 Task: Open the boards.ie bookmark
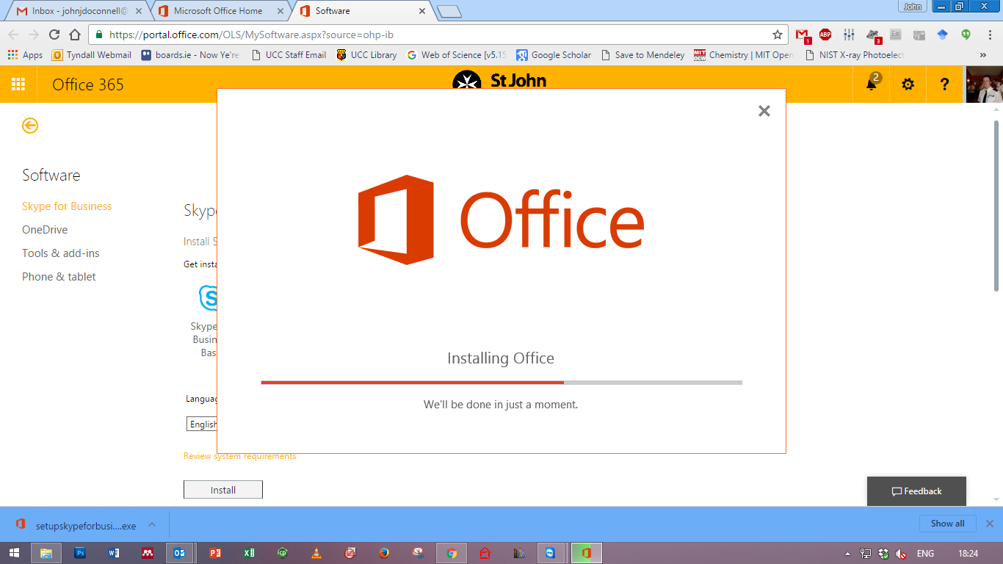pyautogui.click(x=190, y=55)
